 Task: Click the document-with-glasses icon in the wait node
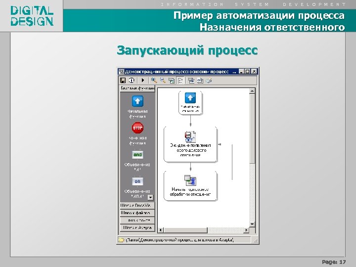coord(190,136)
